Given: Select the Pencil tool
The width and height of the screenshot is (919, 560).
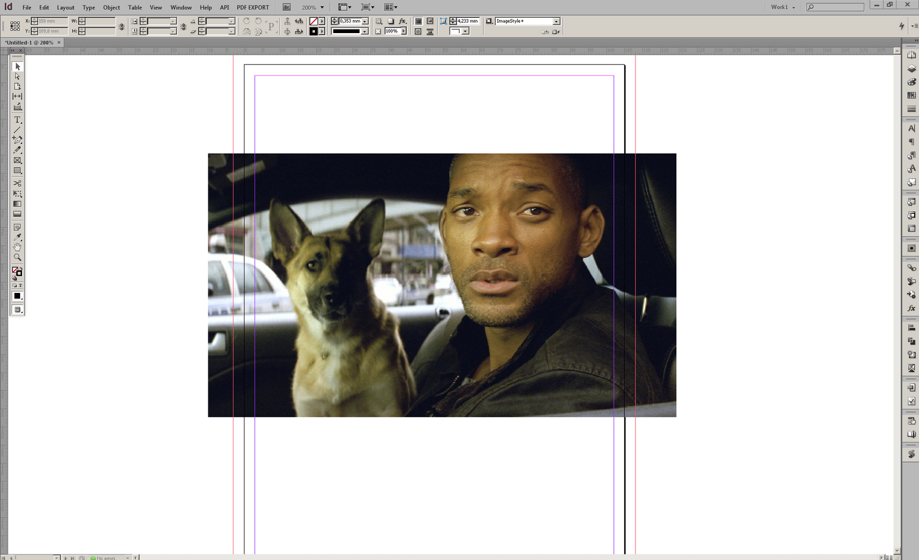Looking at the screenshot, I should coord(17,150).
